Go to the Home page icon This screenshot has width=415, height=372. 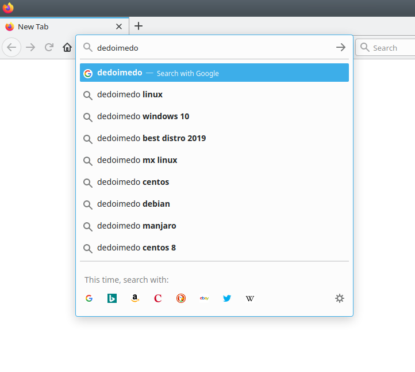click(x=67, y=47)
